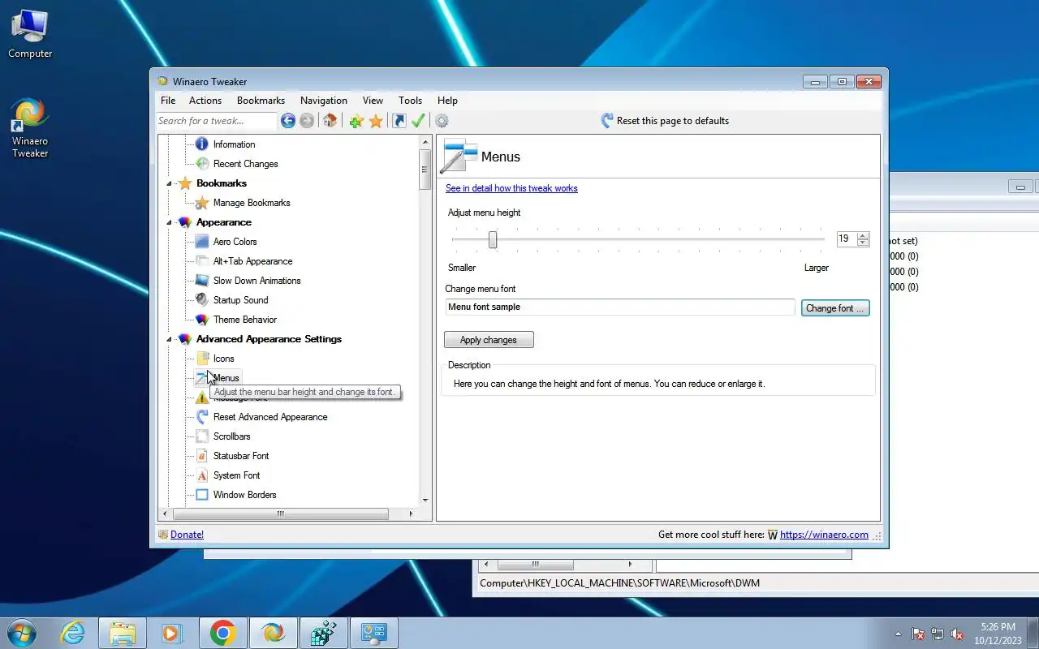Open the Windows Start button
The image size is (1039, 649).
coord(22,633)
